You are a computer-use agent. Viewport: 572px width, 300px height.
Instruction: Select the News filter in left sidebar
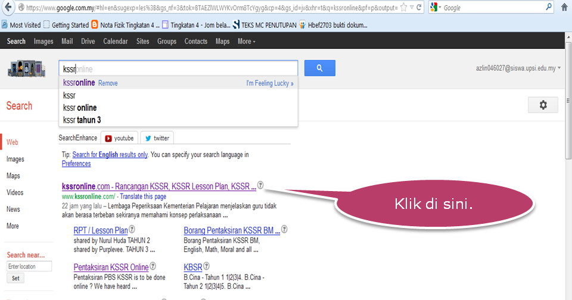coord(13,210)
